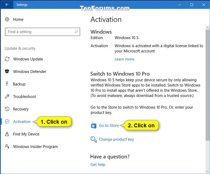Open Windows Update settings

click(x=28, y=59)
